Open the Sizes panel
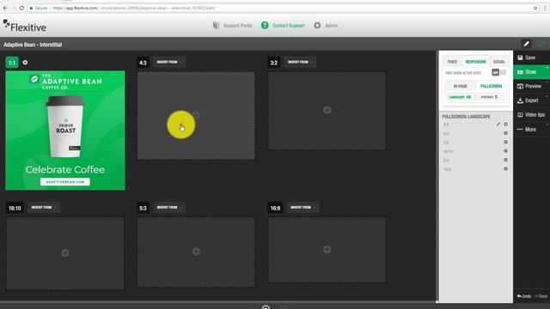The height and width of the screenshot is (309, 550). 531,72
